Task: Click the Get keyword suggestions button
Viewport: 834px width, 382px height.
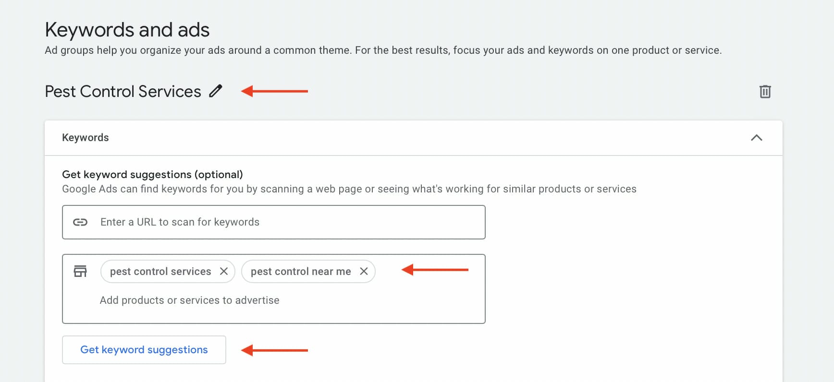Action: tap(144, 350)
